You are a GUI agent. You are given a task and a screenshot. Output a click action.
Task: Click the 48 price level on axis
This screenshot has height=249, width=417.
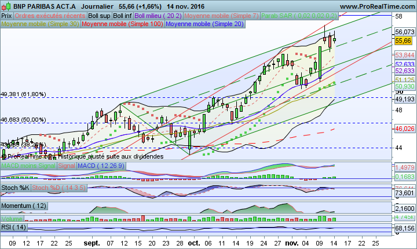398,110
